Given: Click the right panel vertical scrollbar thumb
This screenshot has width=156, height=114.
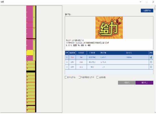Looking at the screenshot, I should click(x=155, y=9).
